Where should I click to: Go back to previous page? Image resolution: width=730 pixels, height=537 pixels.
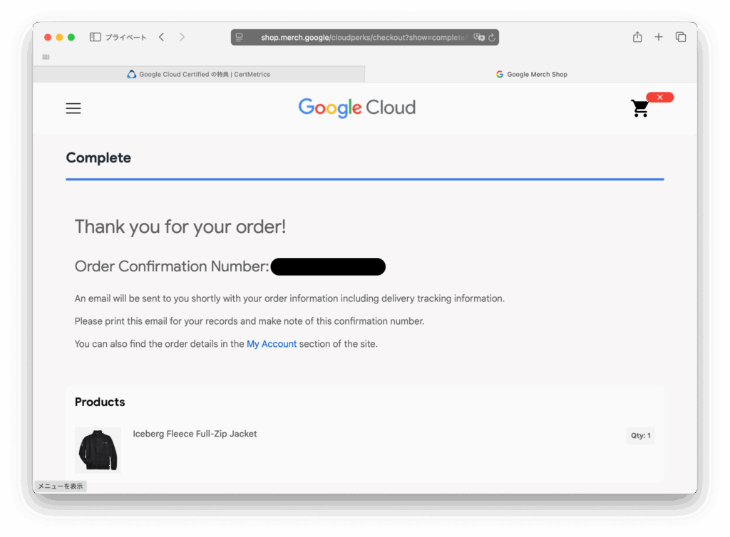pyautogui.click(x=162, y=37)
